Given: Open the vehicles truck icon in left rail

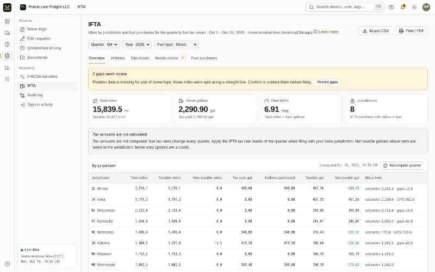Looking at the screenshot, I should click(x=7, y=33).
